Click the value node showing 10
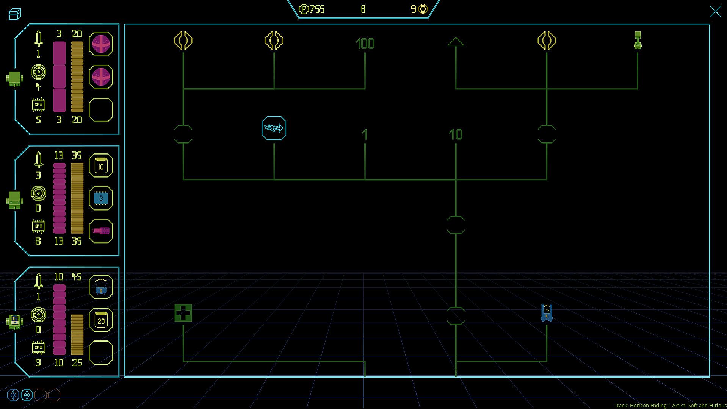Viewport: 727px width, 409px height. 456,134
